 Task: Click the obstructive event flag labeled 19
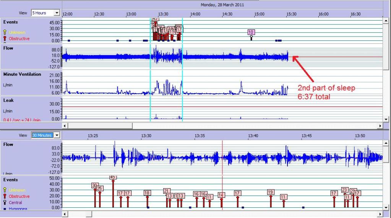[271, 192]
